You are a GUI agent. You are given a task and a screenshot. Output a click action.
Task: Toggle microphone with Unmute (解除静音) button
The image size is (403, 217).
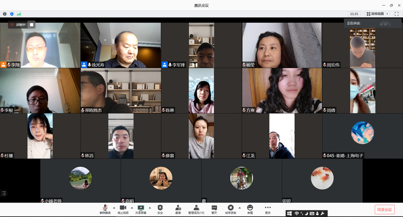(x=105, y=208)
